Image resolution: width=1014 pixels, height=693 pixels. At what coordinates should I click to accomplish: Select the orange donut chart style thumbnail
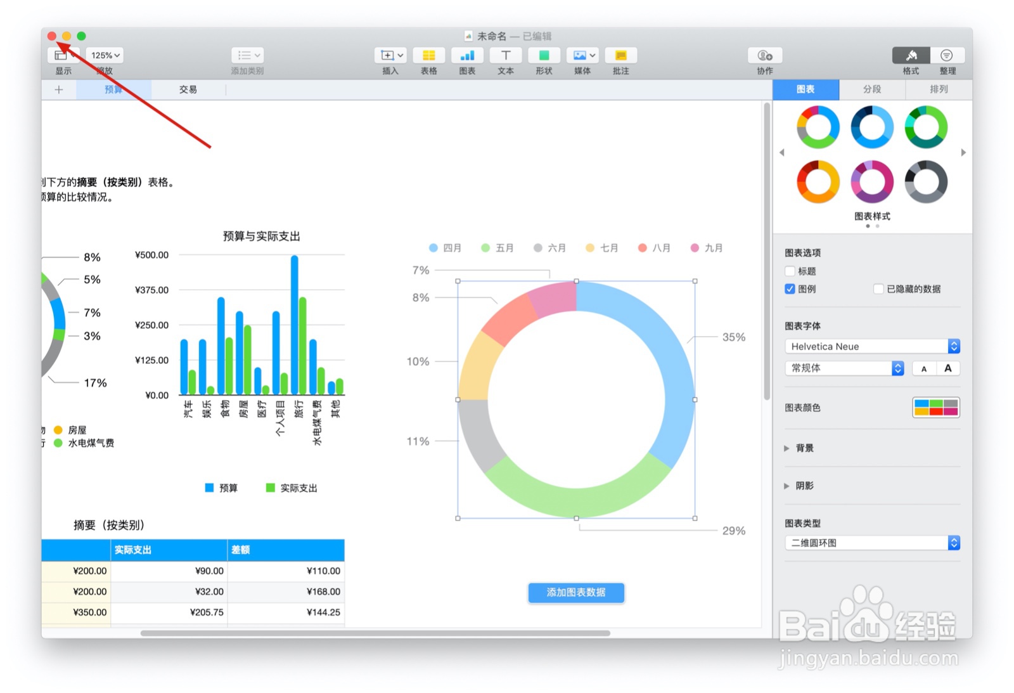[x=818, y=183]
